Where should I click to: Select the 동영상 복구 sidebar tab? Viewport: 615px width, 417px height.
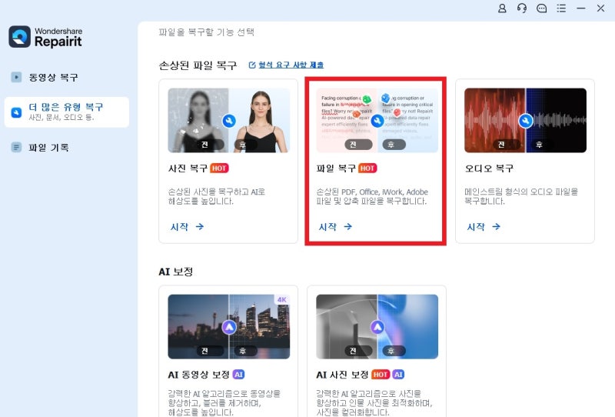click(x=67, y=77)
